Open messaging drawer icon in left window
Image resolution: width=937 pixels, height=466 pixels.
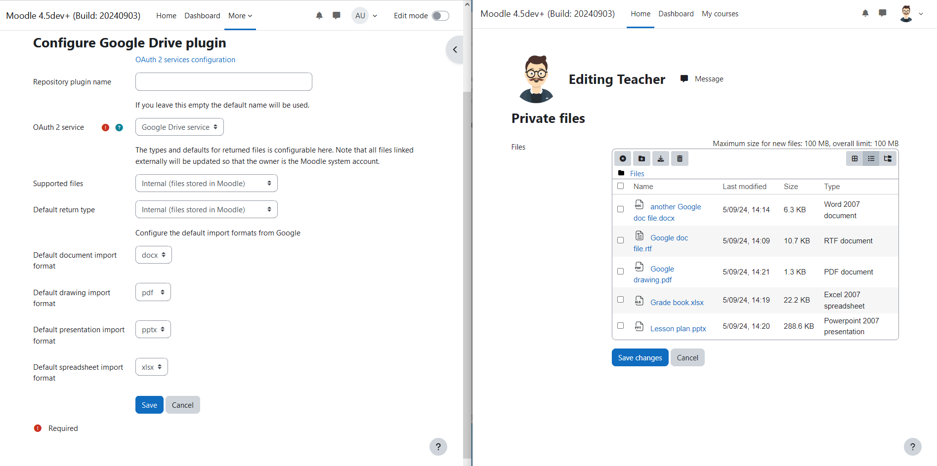[x=337, y=16]
